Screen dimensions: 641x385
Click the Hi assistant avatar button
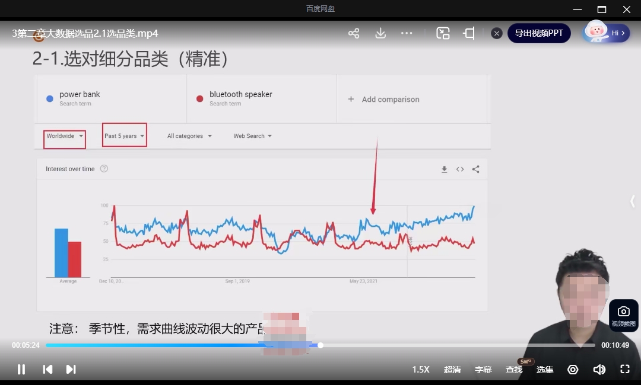[x=605, y=33]
